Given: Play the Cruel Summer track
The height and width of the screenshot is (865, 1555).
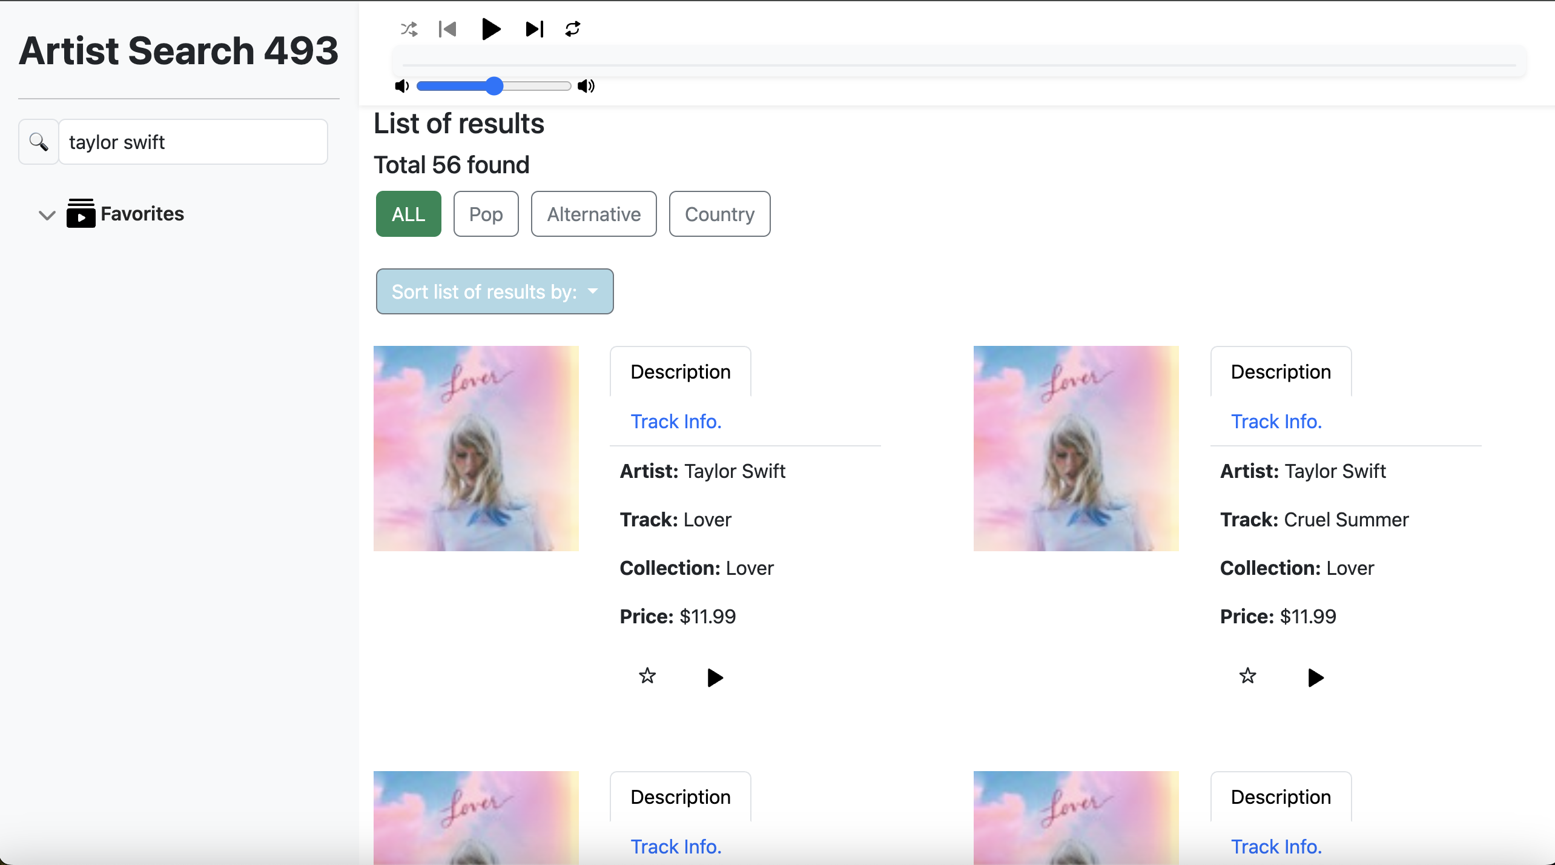Looking at the screenshot, I should coord(1315,677).
